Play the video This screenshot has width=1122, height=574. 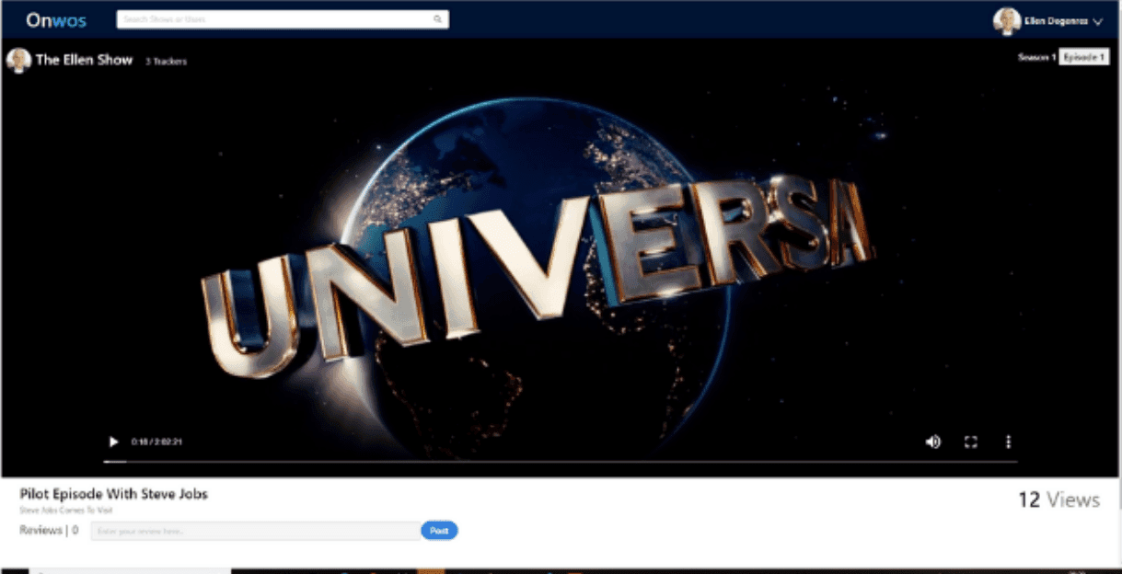114,442
